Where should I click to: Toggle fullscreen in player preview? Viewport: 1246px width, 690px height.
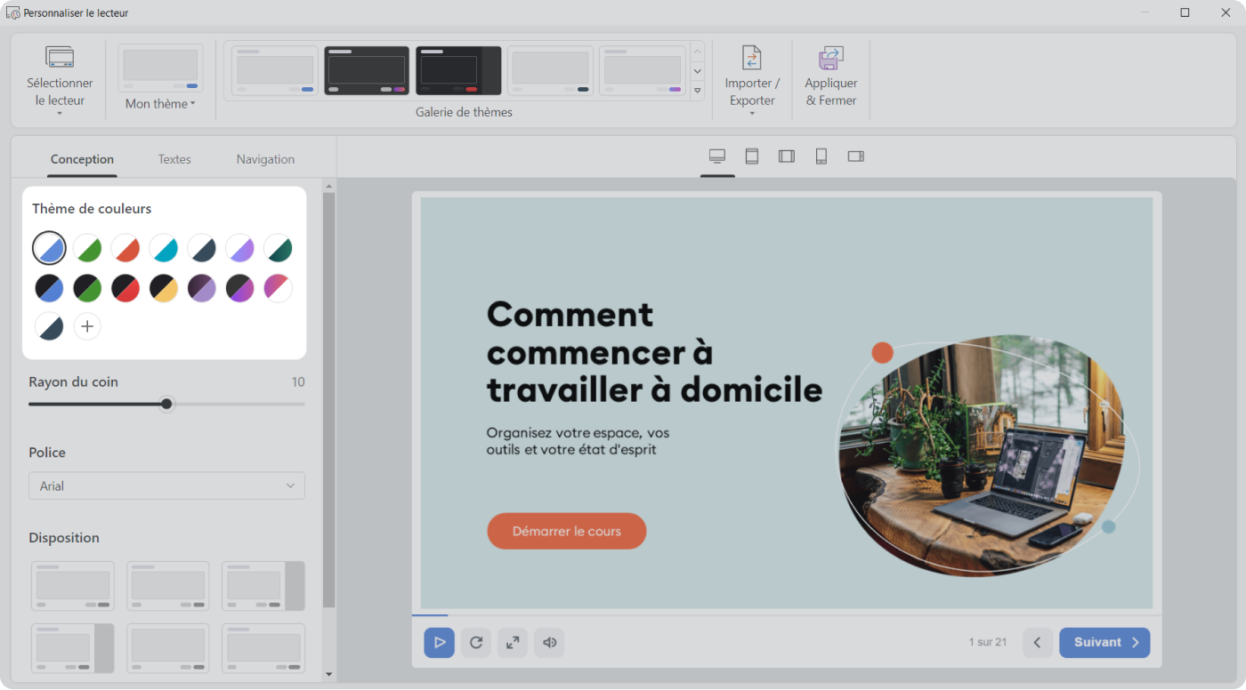tap(513, 643)
